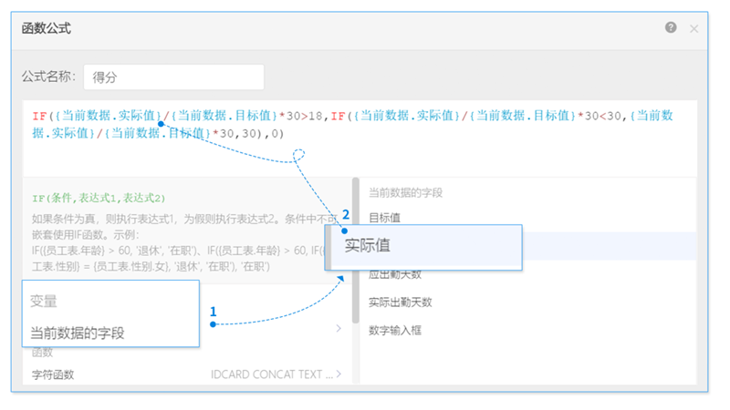The width and height of the screenshot is (730, 410).
Task: Close the 函数公式 dialog
Action: [x=694, y=28]
